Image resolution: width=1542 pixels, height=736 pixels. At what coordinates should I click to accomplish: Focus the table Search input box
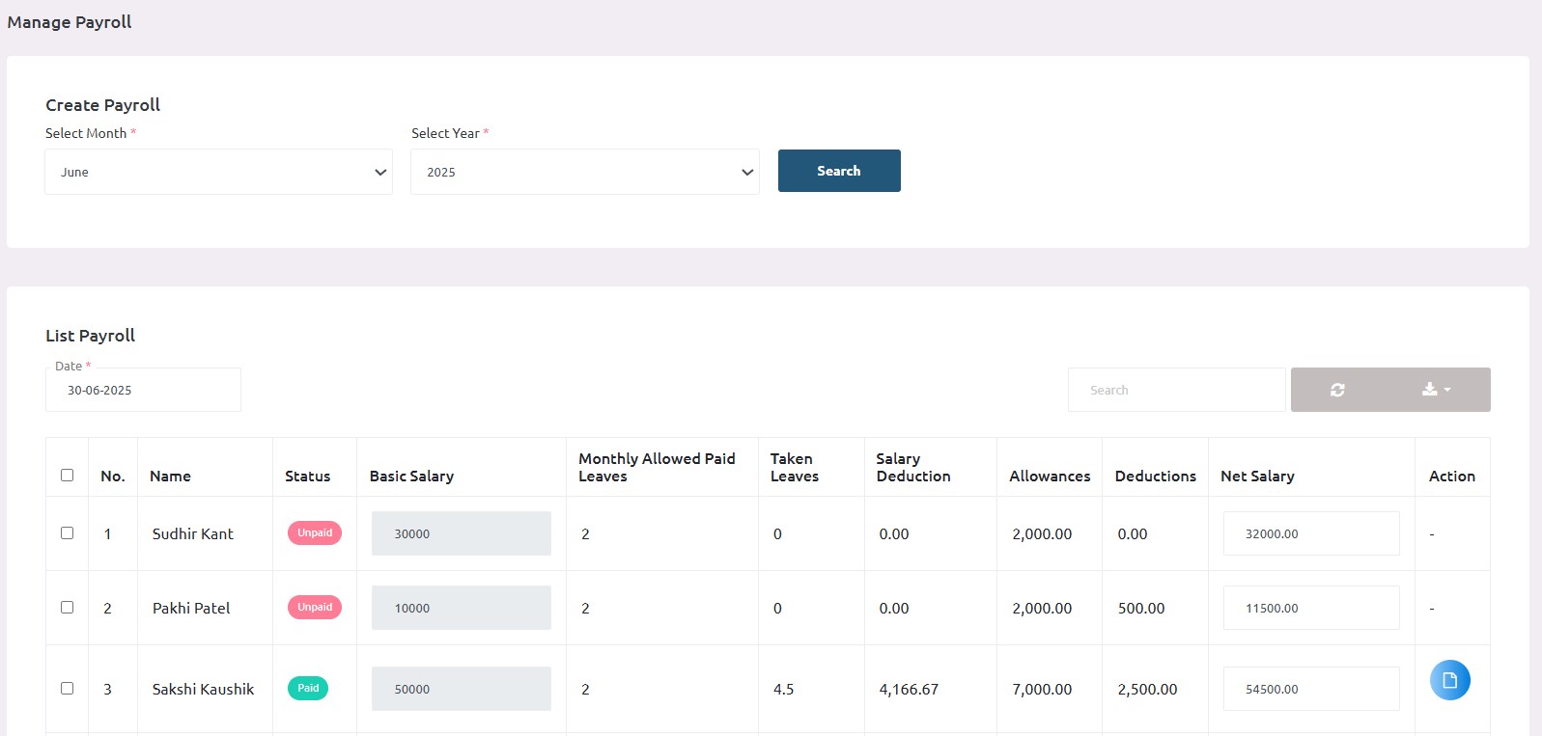pyautogui.click(x=1176, y=390)
